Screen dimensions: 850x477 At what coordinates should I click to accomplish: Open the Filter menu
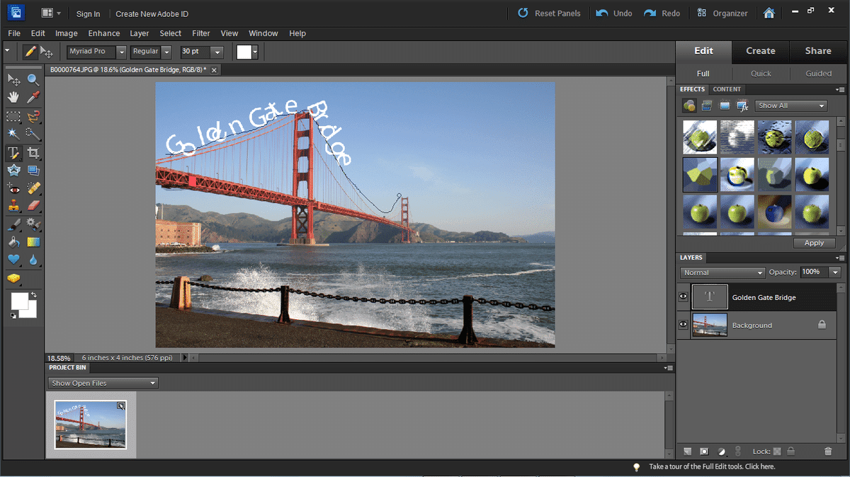pyautogui.click(x=200, y=33)
